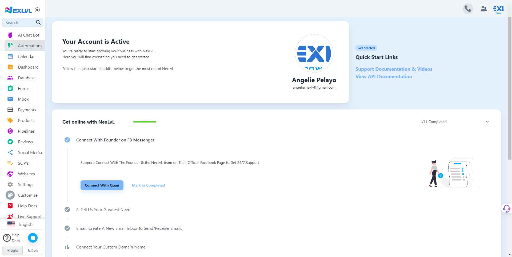Click the Connect With Quan button
The image size is (512, 257).
coord(102,185)
